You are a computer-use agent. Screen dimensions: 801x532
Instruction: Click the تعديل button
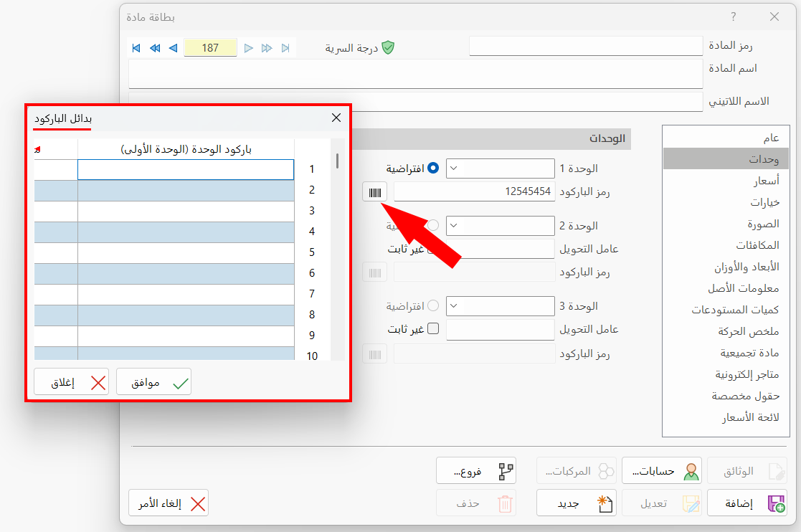[662, 503]
